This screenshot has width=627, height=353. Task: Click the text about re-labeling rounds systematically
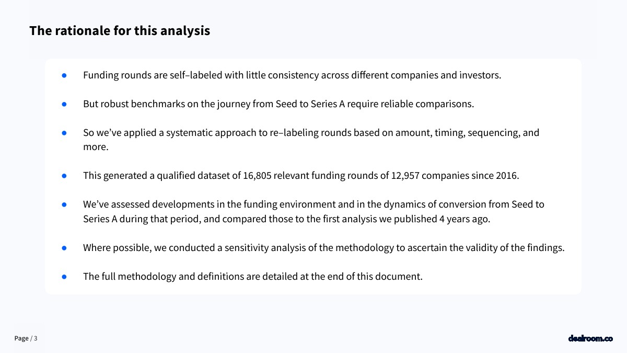click(x=310, y=133)
